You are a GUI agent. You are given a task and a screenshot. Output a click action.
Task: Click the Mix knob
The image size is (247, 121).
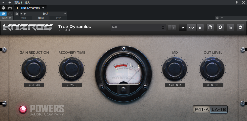point(175,69)
